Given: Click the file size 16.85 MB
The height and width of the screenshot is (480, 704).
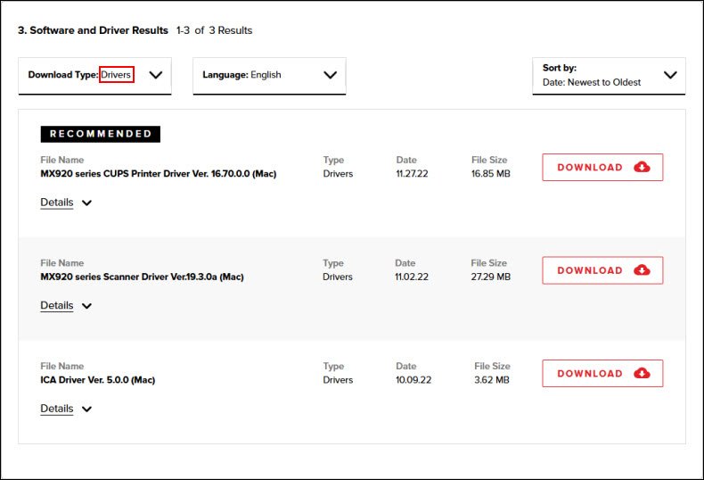Looking at the screenshot, I should click(x=491, y=173).
